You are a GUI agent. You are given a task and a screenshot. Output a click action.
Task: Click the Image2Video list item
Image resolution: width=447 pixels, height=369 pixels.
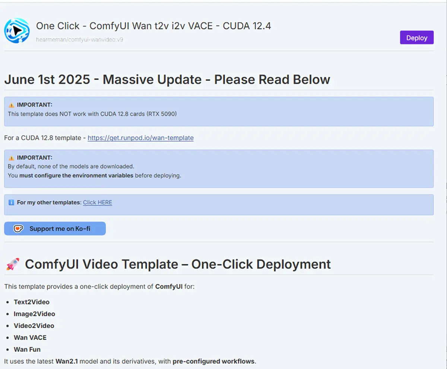pyautogui.click(x=34, y=314)
